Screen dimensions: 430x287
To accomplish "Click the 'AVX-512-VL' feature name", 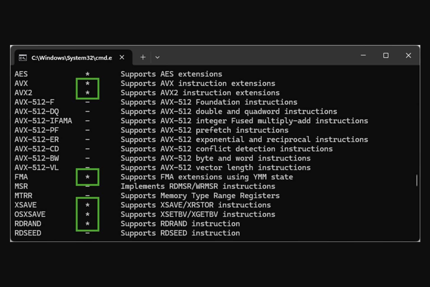I will 36,168.
